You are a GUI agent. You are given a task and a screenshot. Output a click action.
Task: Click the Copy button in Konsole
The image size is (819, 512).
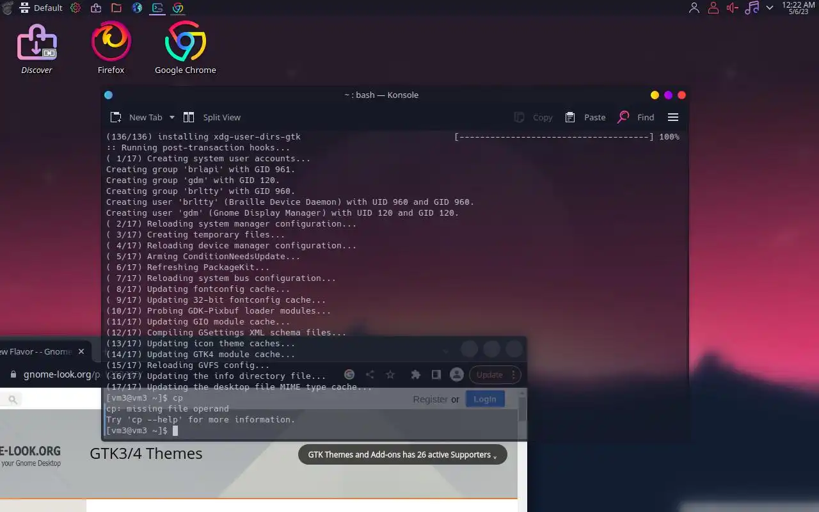coord(533,117)
